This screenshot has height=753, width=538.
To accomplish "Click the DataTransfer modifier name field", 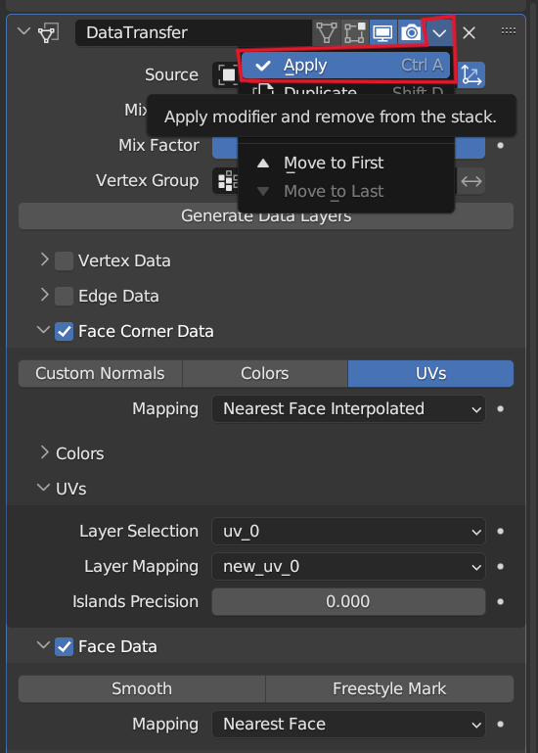I will (194, 32).
